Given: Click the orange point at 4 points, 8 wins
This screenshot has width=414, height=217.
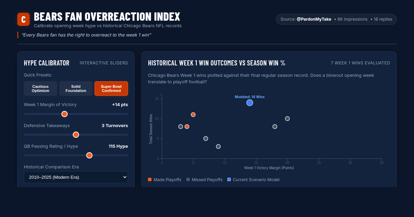Looking at the screenshot, I should point(187,127).
